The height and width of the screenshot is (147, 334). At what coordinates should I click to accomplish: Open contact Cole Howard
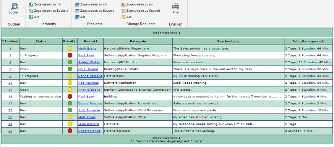[x=88, y=69]
